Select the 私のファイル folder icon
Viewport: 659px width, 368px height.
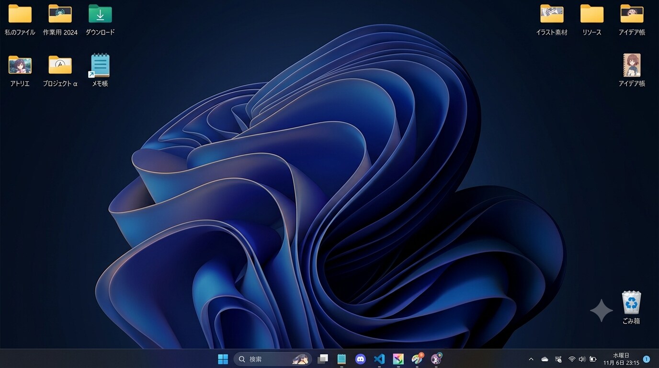20,14
